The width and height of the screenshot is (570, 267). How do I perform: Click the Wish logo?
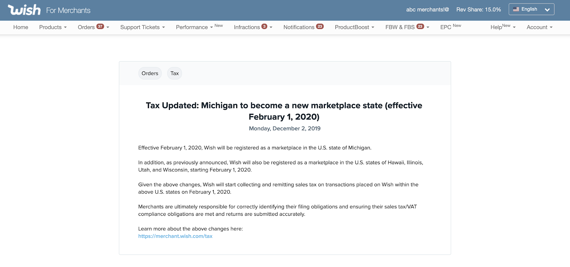point(24,10)
